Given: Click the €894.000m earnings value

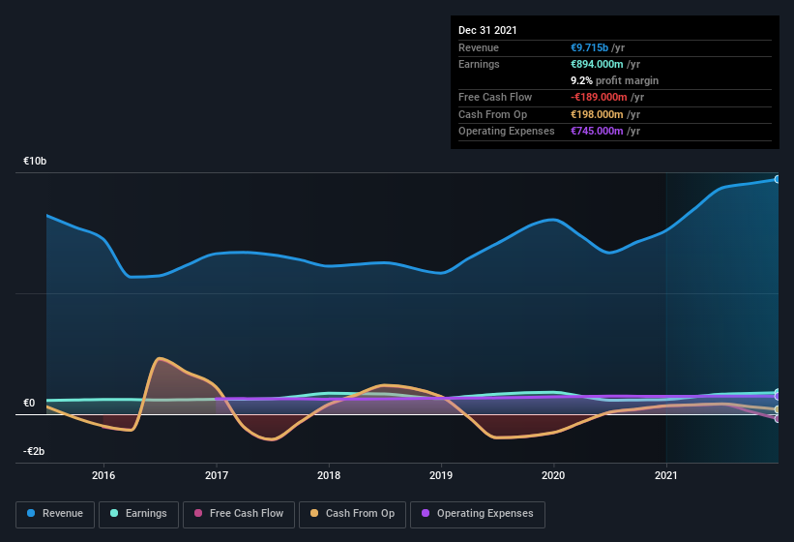Looking at the screenshot, I should (597, 64).
